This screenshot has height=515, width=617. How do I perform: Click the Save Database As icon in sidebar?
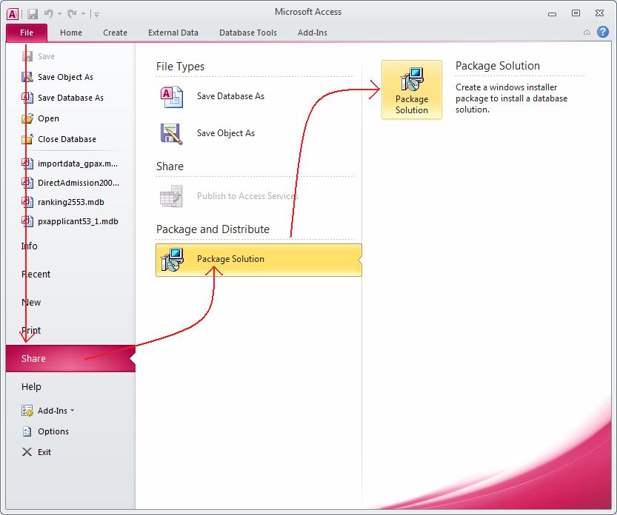[x=27, y=97]
